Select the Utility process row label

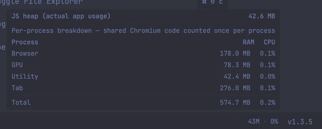(25, 76)
